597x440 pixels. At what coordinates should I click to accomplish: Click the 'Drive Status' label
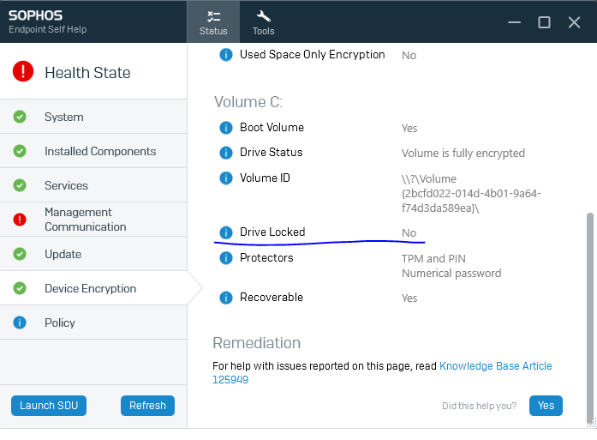coord(271,152)
